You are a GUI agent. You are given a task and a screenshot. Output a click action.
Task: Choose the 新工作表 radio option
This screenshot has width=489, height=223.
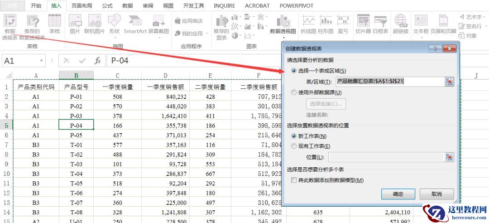293,136
